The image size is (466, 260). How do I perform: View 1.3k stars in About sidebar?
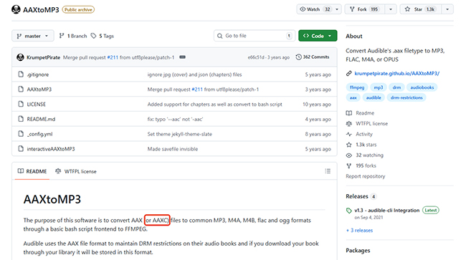pos(361,145)
